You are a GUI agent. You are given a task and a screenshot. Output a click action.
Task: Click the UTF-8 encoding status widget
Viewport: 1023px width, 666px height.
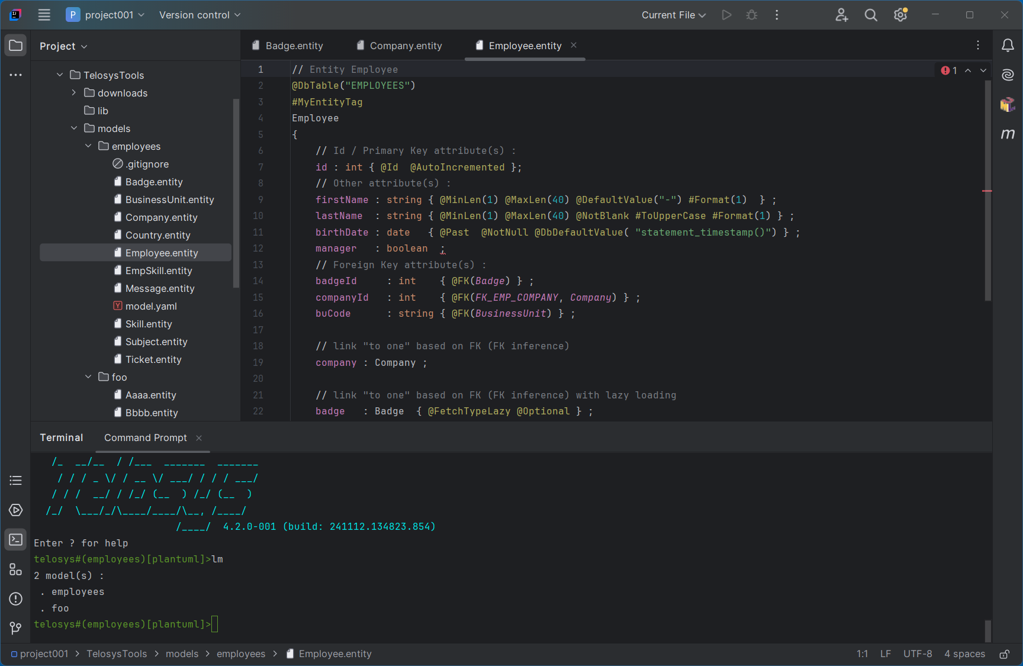click(917, 654)
